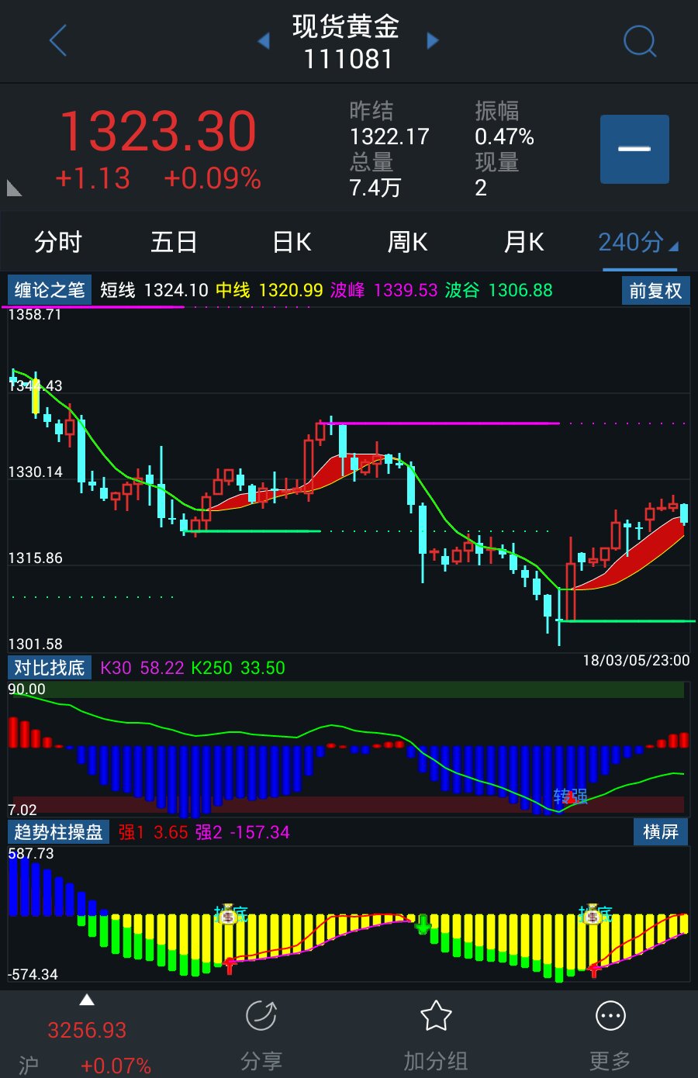The height and width of the screenshot is (1078, 698).
Task: Open the search magnifier icon
Action: click(x=640, y=41)
